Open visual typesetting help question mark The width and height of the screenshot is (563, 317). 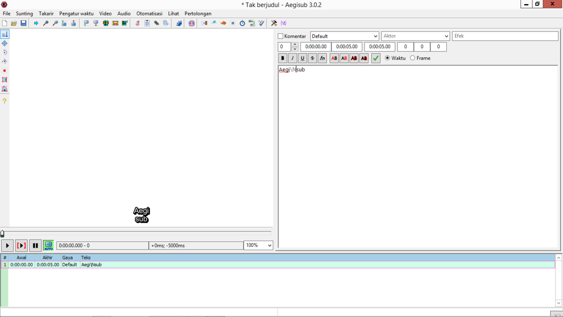(4, 101)
